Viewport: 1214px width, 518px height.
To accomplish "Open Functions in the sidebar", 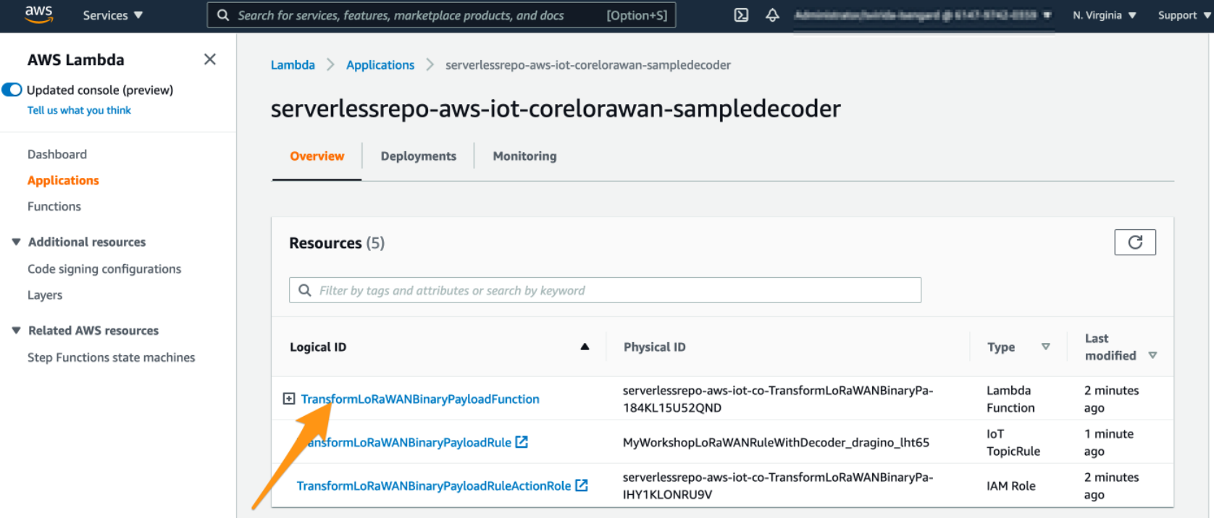I will [54, 206].
